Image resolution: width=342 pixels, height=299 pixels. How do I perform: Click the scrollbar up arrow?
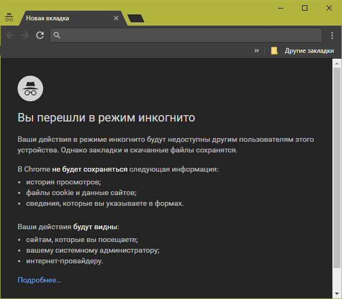coord(337,63)
